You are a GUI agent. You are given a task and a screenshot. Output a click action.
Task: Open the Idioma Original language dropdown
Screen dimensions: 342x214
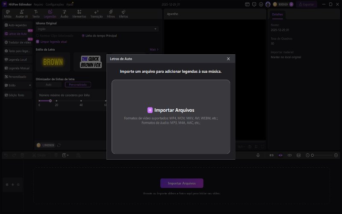coord(97,29)
